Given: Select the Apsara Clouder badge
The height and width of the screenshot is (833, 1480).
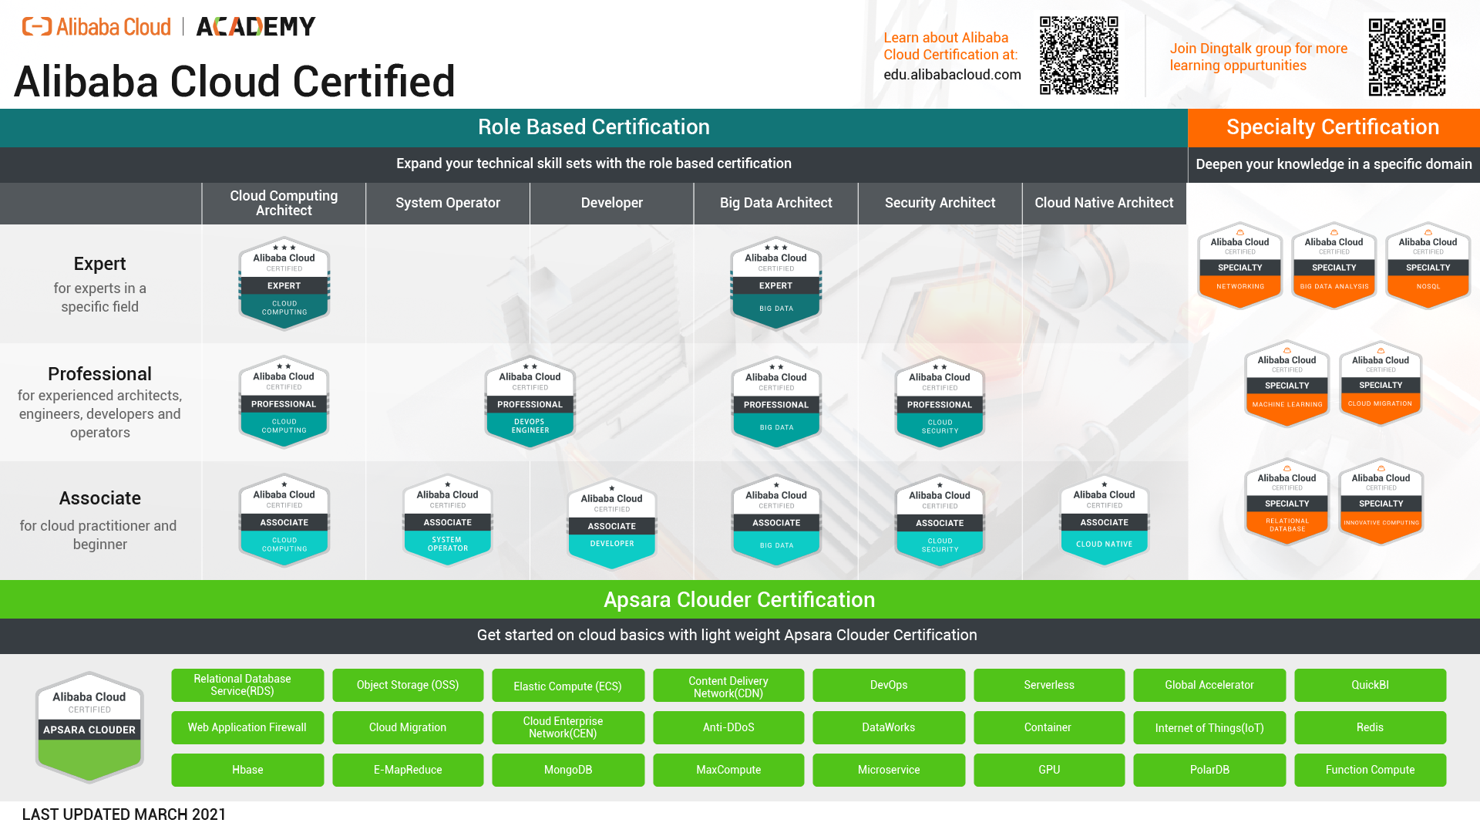Looking at the screenshot, I should pyautogui.click(x=89, y=727).
